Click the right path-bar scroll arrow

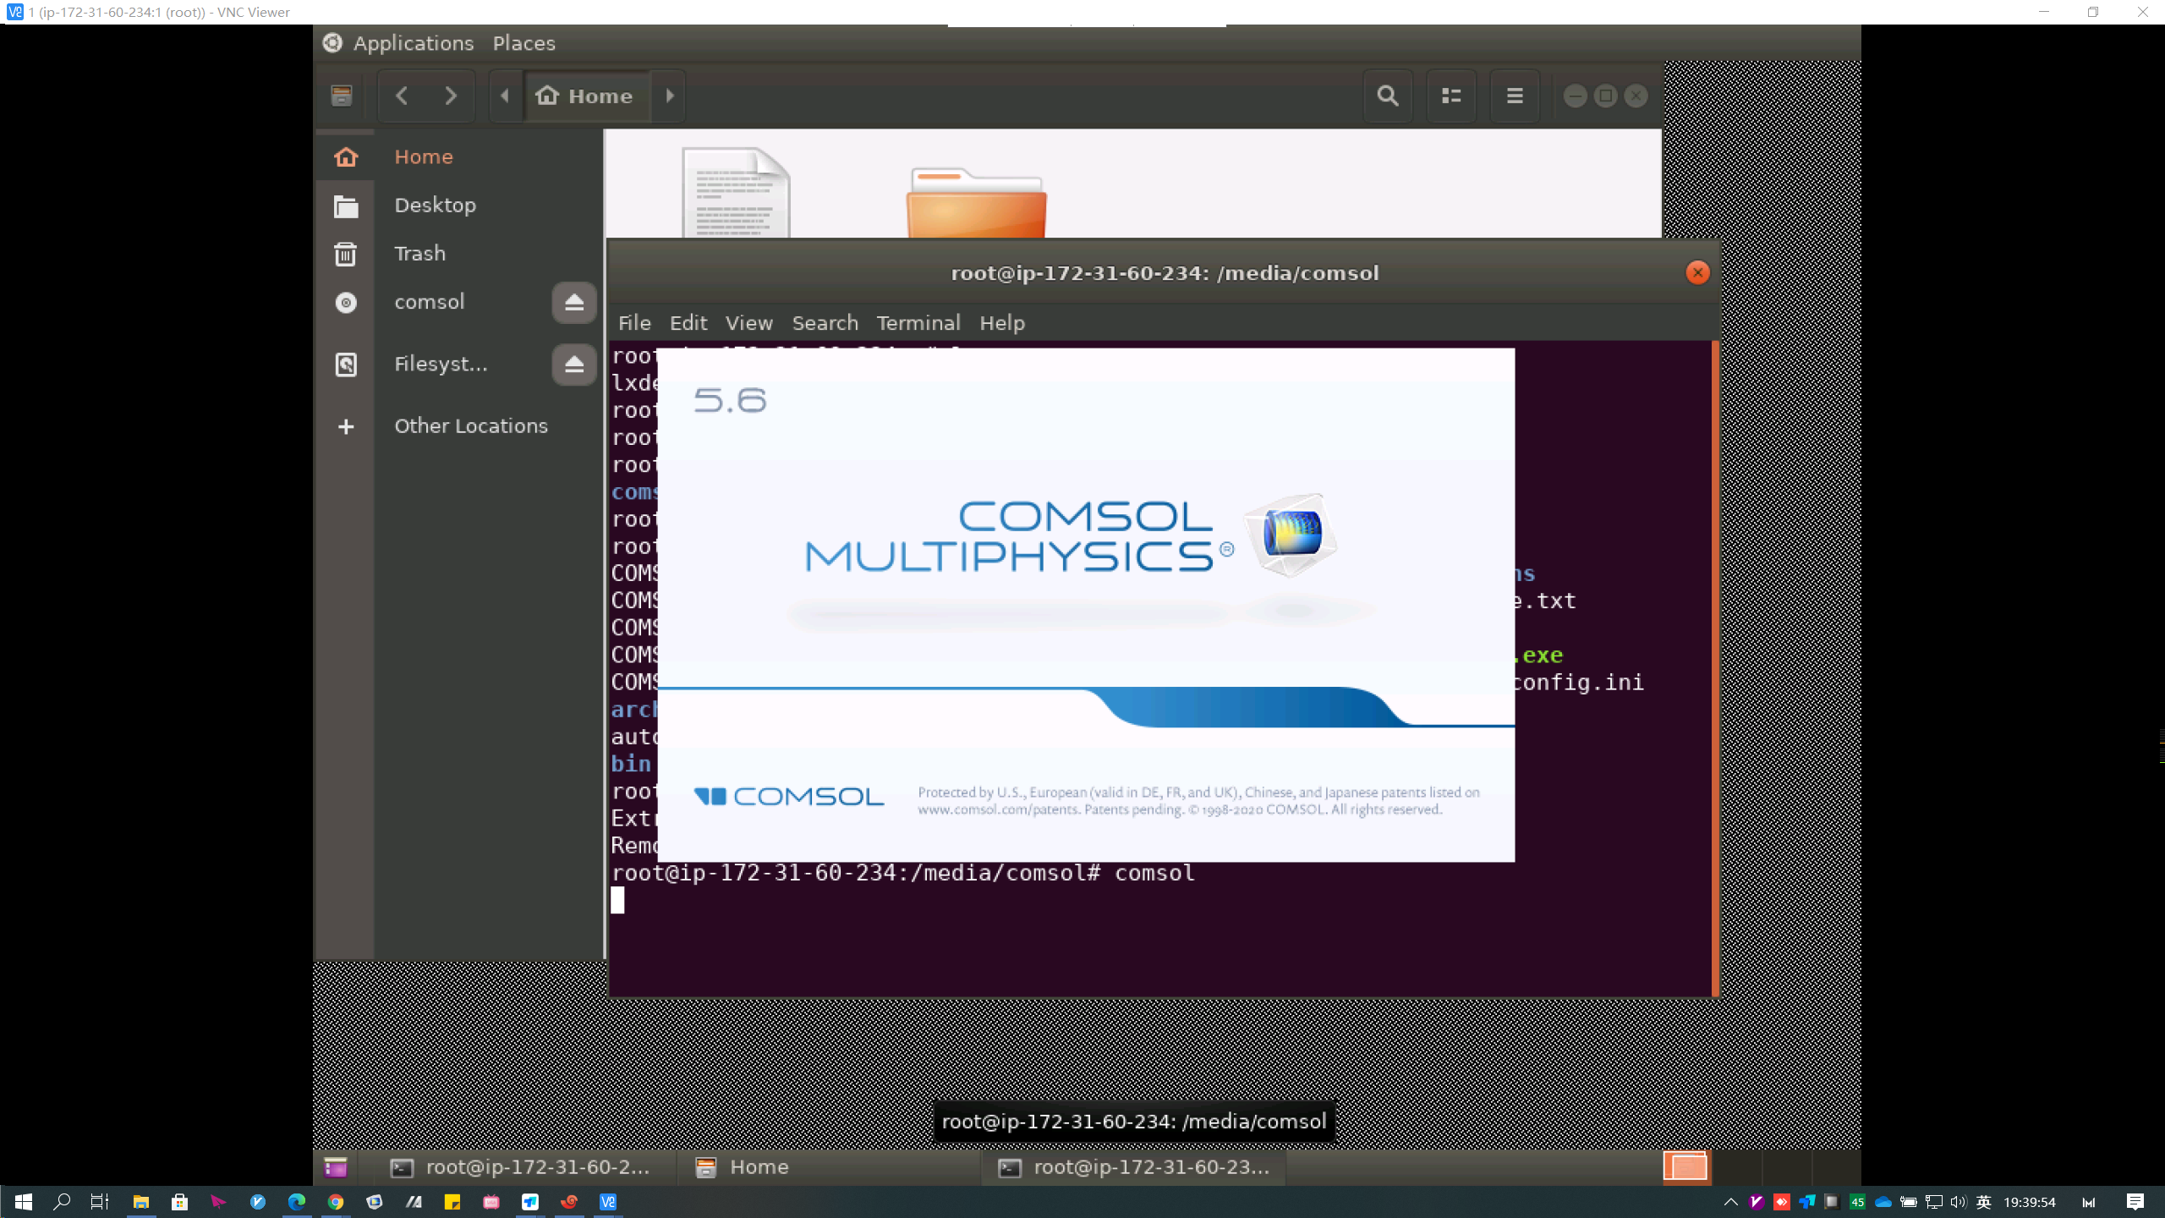670,96
